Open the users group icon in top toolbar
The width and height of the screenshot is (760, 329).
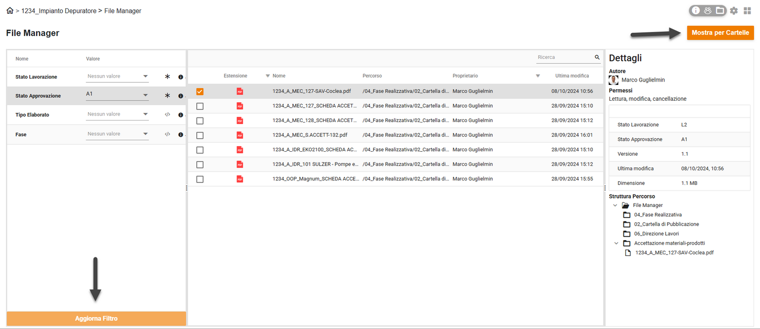(708, 10)
